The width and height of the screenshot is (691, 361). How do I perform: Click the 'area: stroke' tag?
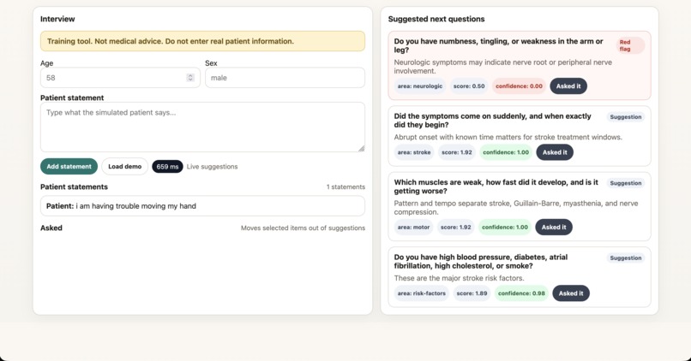click(414, 152)
